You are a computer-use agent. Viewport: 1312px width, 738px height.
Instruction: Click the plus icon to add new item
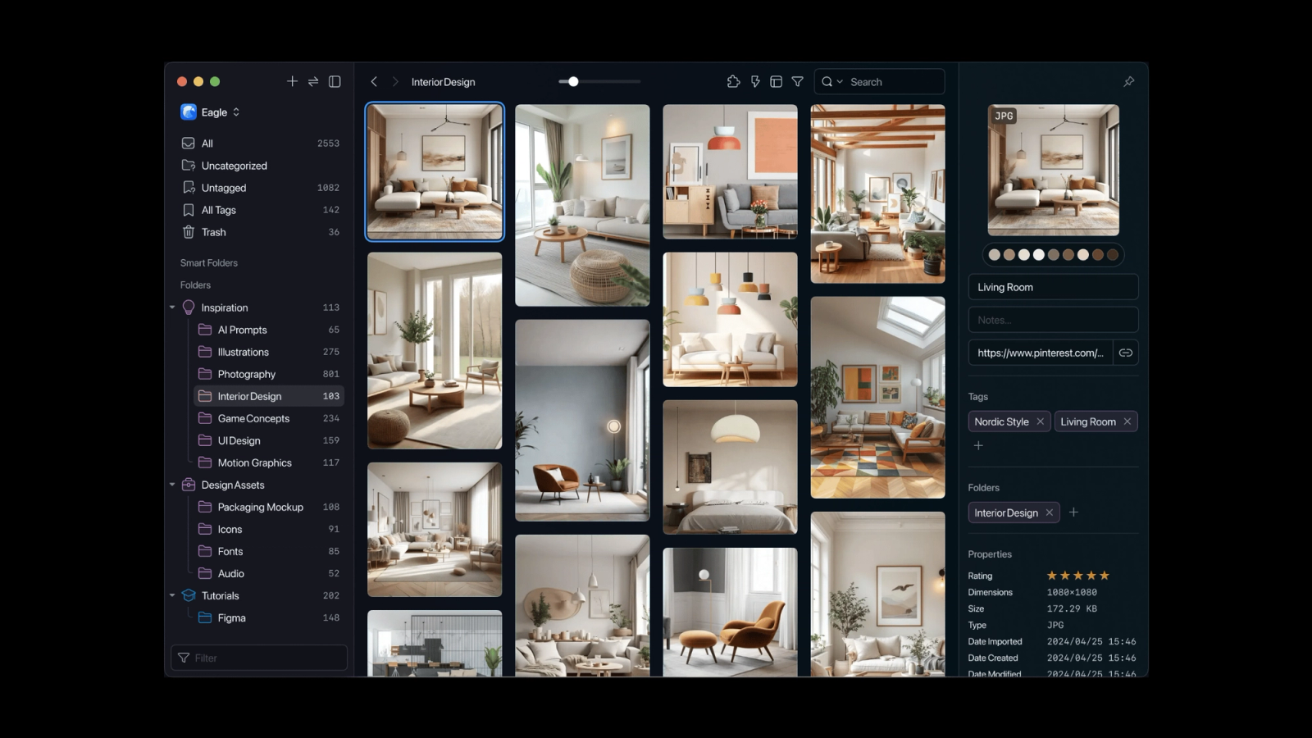[x=292, y=81]
